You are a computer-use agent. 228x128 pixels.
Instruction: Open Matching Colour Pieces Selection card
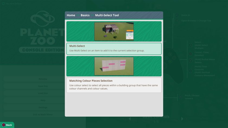coord(114,85)
